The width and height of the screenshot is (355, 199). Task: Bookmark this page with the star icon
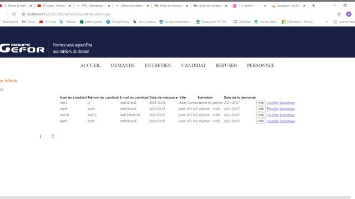click(x=339, y=14)
